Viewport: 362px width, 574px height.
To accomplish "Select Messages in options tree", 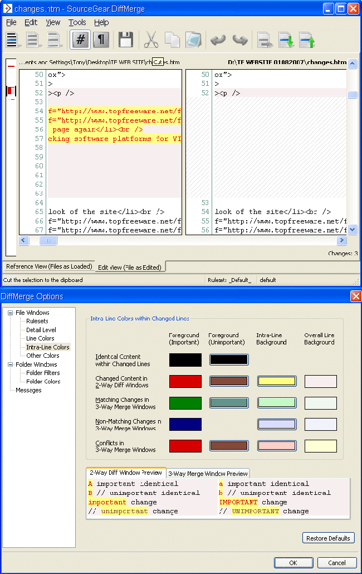I will pos(28,390).
